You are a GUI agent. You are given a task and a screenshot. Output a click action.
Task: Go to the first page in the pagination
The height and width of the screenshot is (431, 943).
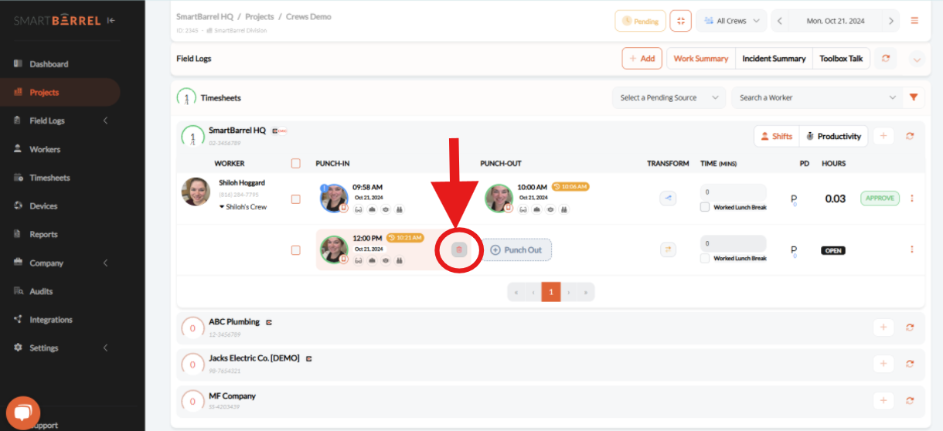pyautogui.click(x=516, y=292)
